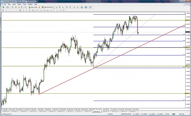
Task: Open the Strategy Tester icon
Action: coord(25,7)
